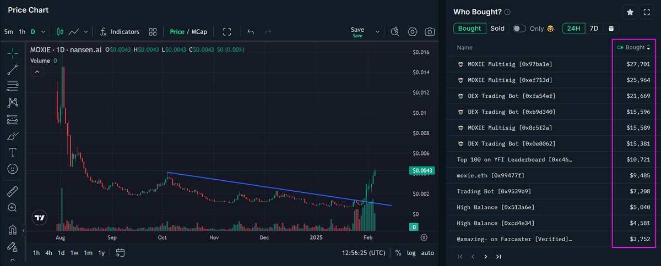
Task: Toggle the Only smart money switch
Action: [519, 28]
